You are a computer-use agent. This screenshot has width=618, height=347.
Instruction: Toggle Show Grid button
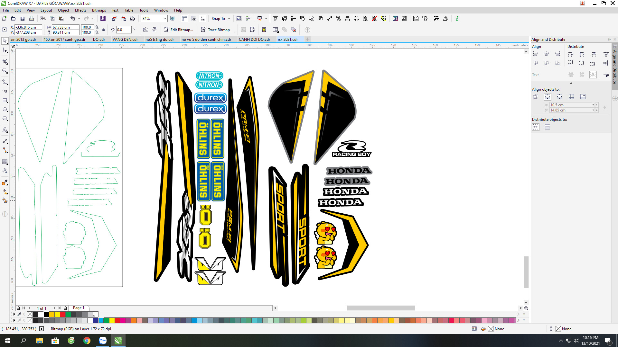point(193,19)
